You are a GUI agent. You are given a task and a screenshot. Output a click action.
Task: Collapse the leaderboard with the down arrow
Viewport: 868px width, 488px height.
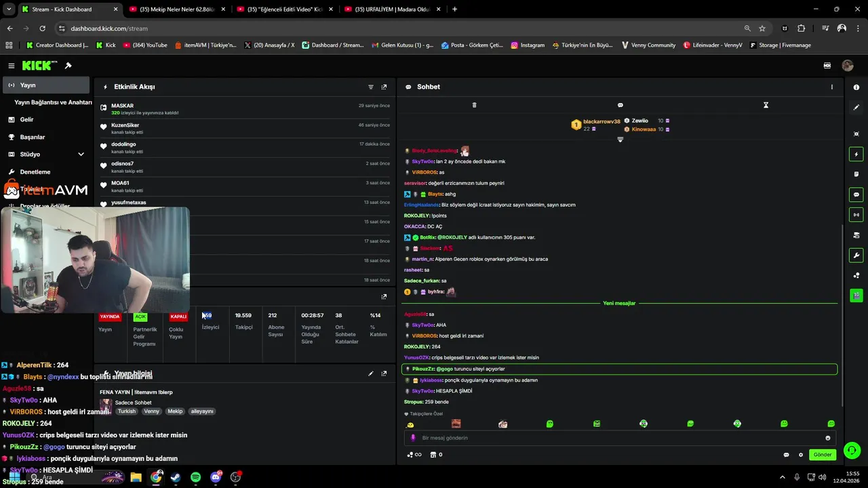point(620,140)
